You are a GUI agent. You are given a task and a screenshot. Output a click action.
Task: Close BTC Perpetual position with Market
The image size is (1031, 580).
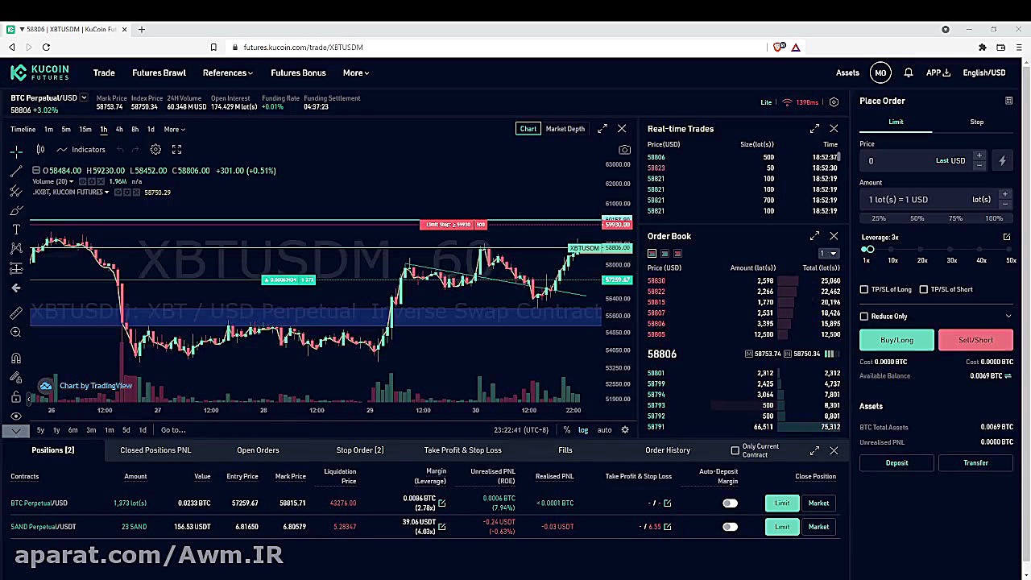pos(818,503)
